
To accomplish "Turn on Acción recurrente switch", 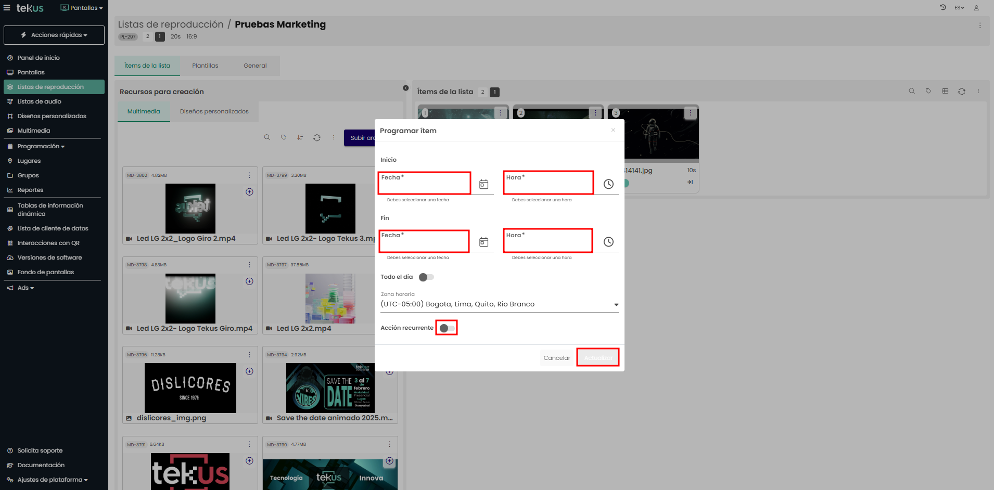I will point(447,328).
